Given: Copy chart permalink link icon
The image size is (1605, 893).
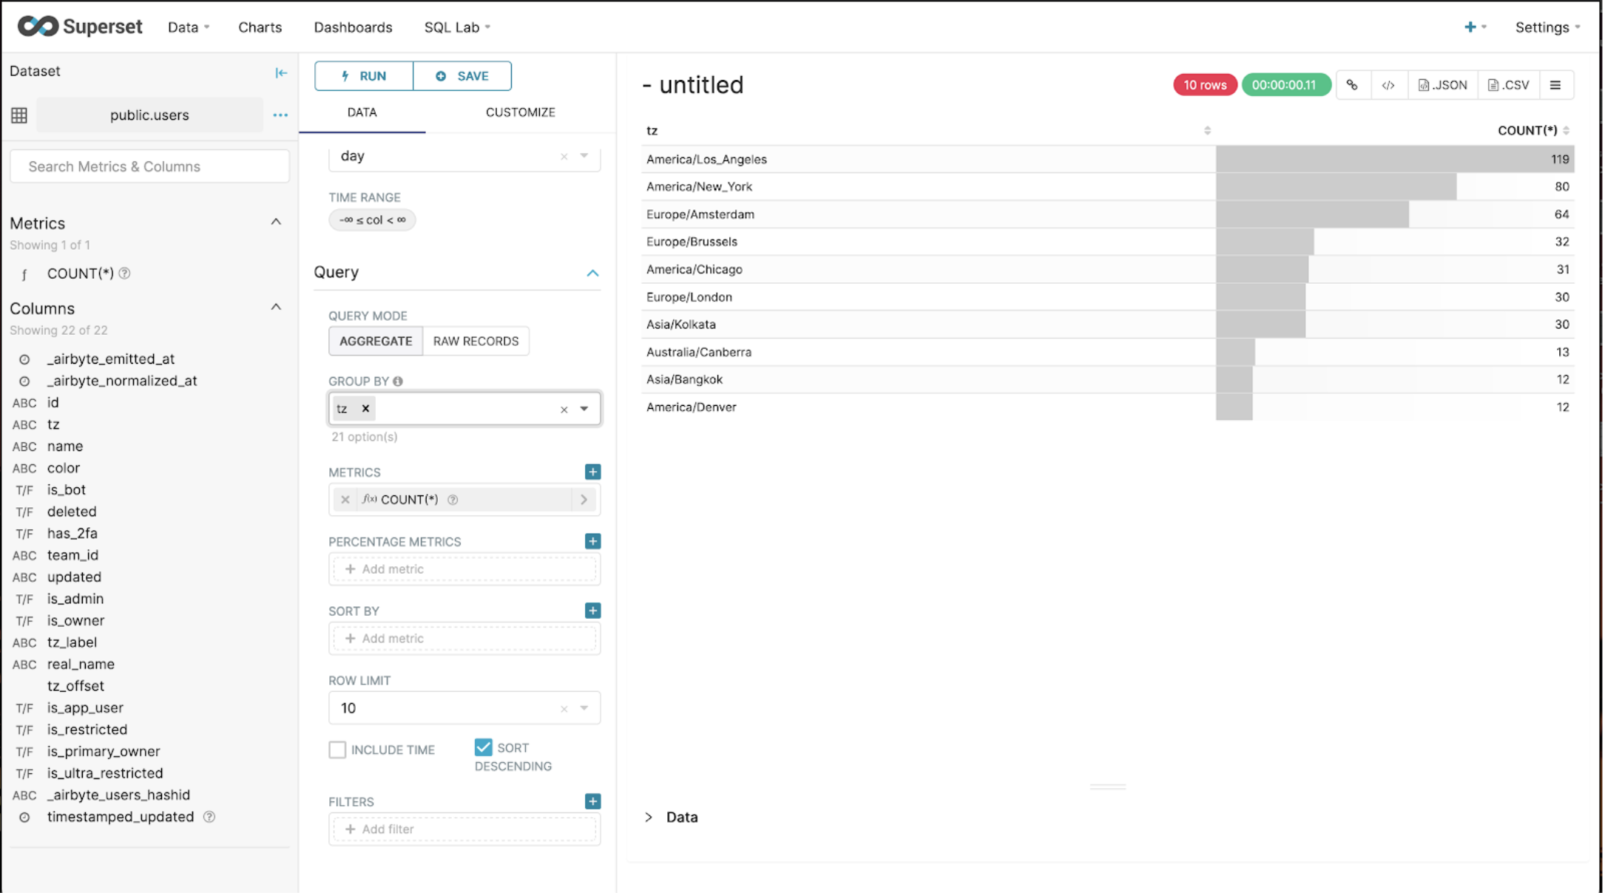Looking at the screenshot, I should click(x=1352, y=85).
